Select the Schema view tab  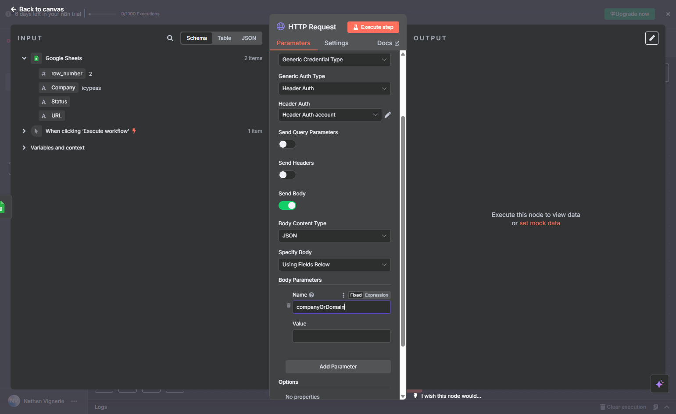point(197,38)
